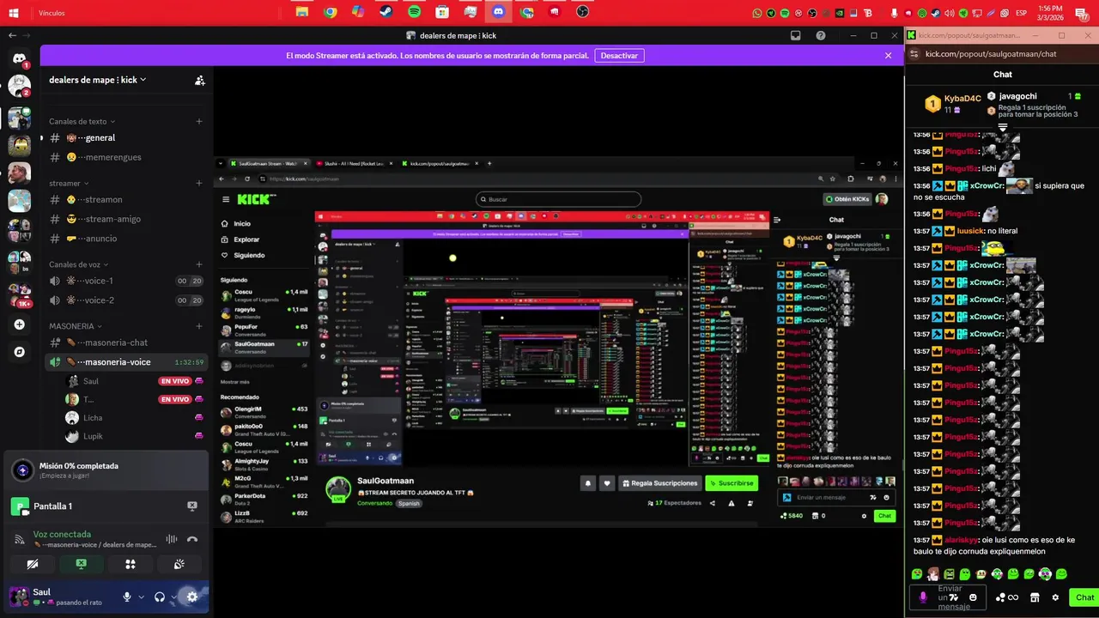Toggle noise suppression waveform icon
The height and width of the screenshot is (618, 1099).
point(172,539)
